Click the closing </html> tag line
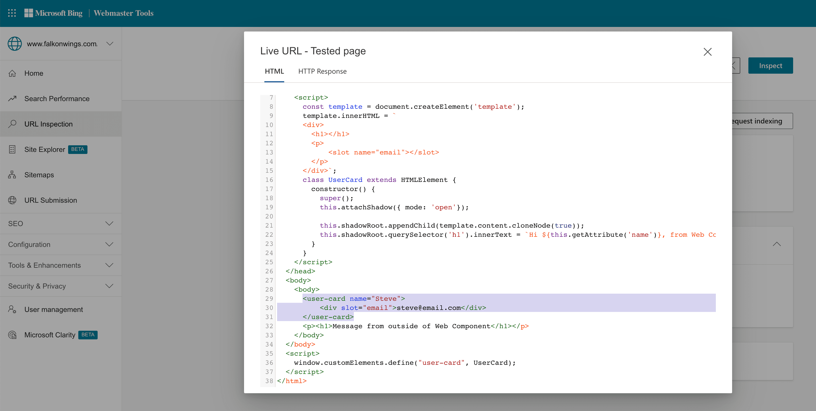This screenshot has width=816, height=411. 292,381
